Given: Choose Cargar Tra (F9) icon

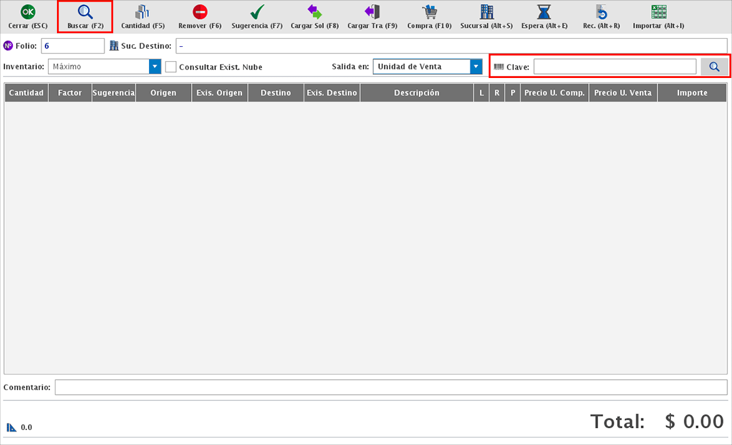Looking at the screenshot, I should pyautogui.click(x=372, y=12).
